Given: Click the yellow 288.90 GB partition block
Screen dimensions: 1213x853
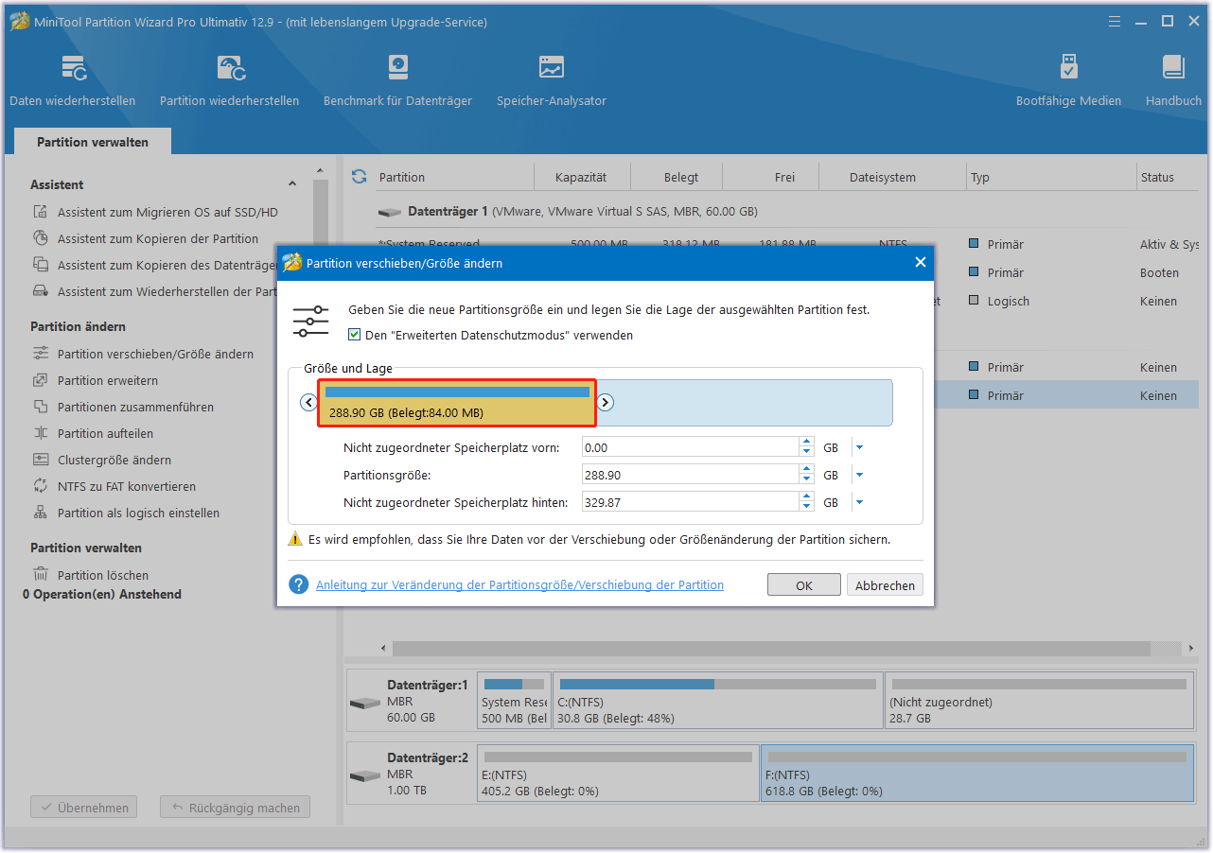Looking at the screenshot, I should tap(457, 403).
